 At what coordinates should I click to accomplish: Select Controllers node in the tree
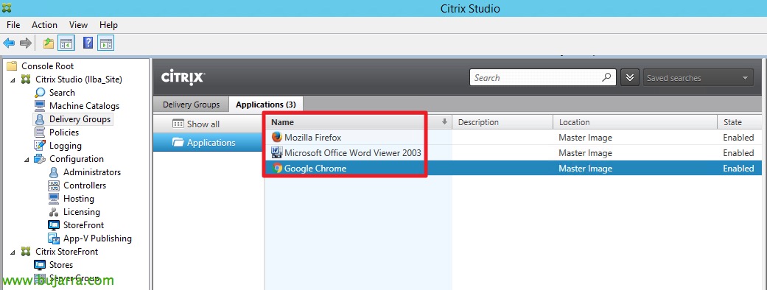pos(85,185)
